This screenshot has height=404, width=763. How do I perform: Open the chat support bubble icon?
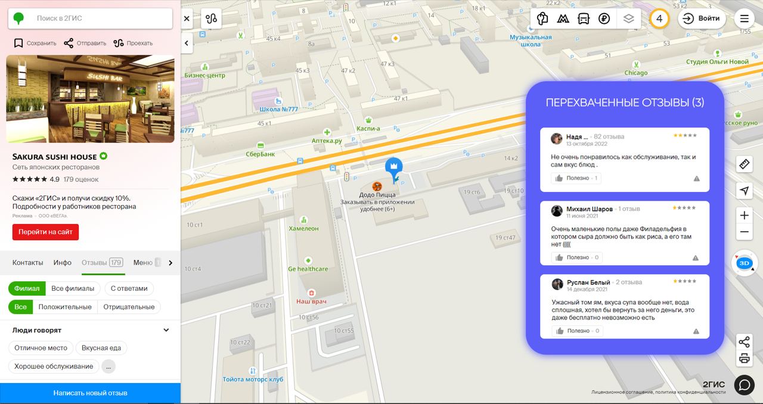(745, 385)
